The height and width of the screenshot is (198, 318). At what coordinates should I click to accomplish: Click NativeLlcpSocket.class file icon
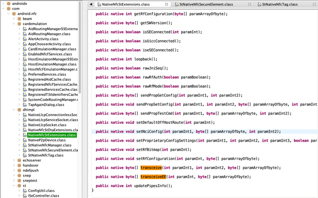tap(25, 125)
